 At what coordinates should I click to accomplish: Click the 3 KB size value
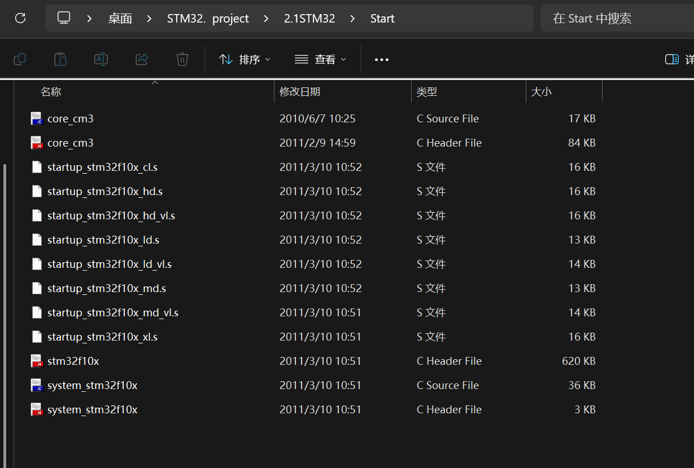pos(585,409)
